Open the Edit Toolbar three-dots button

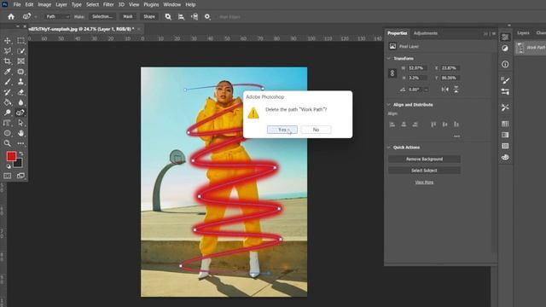(20, 143)
